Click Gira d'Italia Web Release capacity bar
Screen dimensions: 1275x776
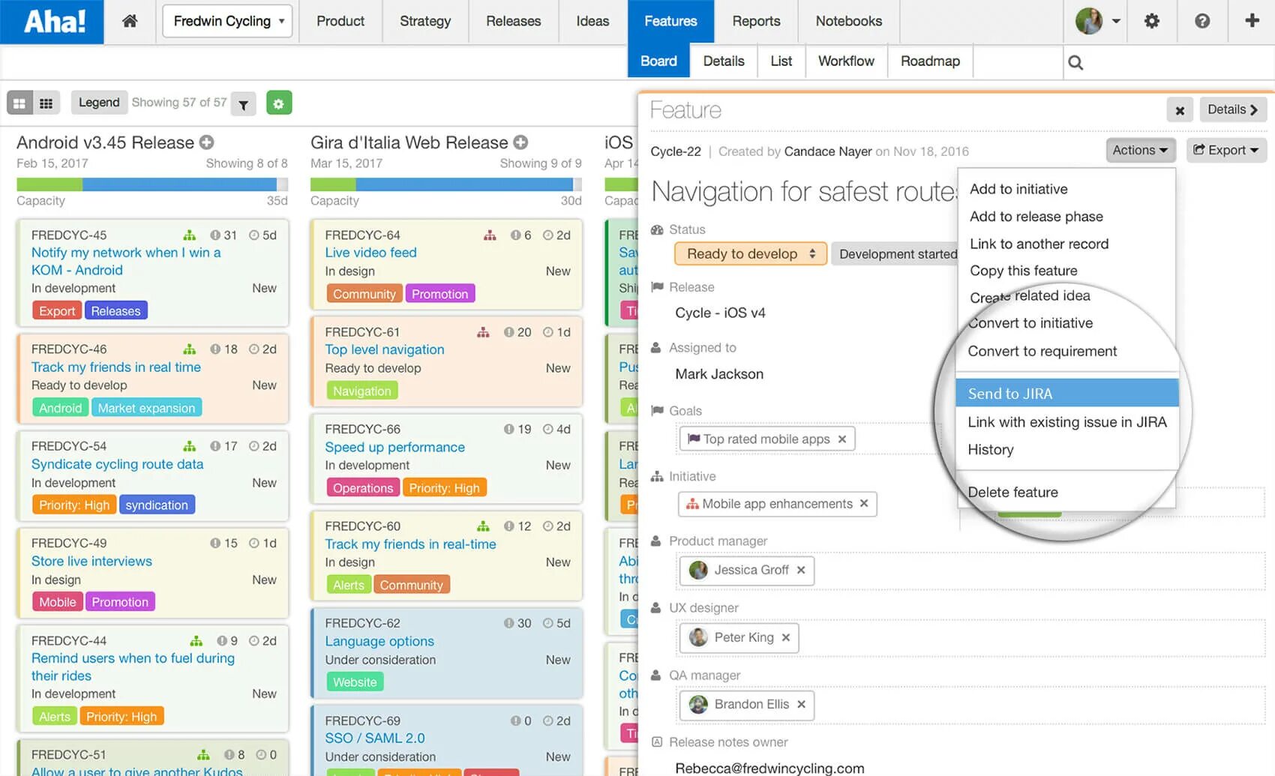click(x=446, y=184)
